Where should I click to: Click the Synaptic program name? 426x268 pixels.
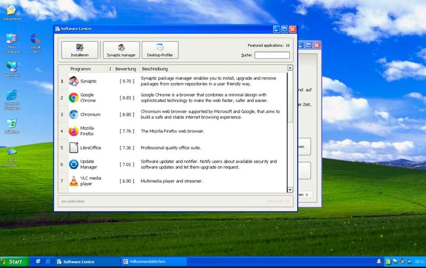point(88,81)
